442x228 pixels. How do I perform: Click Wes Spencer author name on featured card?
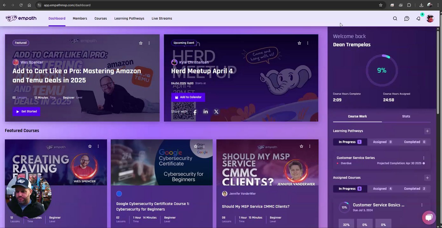point(32,62)
